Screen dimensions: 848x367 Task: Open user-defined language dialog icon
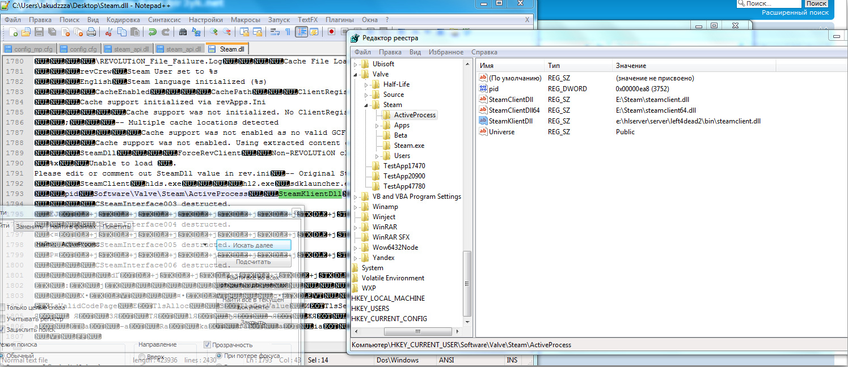pos(314,32)
